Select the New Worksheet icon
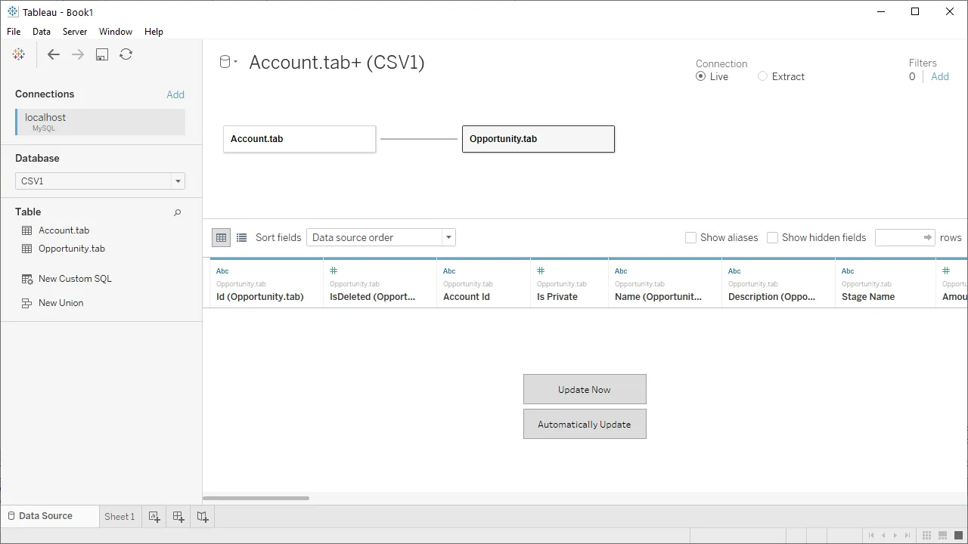Screen dimensions: 968x544 tap(154, 516)
